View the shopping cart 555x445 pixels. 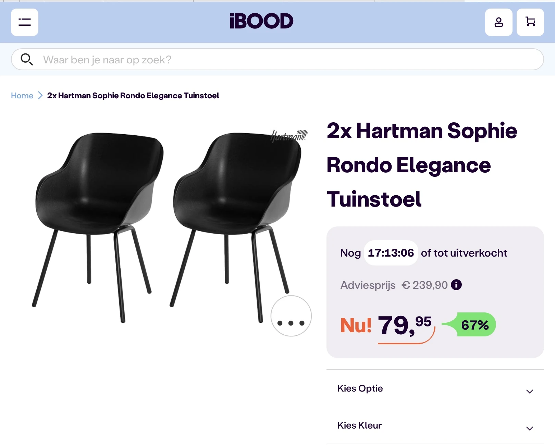(530, 22)
